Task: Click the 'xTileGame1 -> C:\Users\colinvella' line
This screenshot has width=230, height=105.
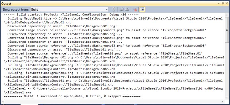Action: coord(115,88)
